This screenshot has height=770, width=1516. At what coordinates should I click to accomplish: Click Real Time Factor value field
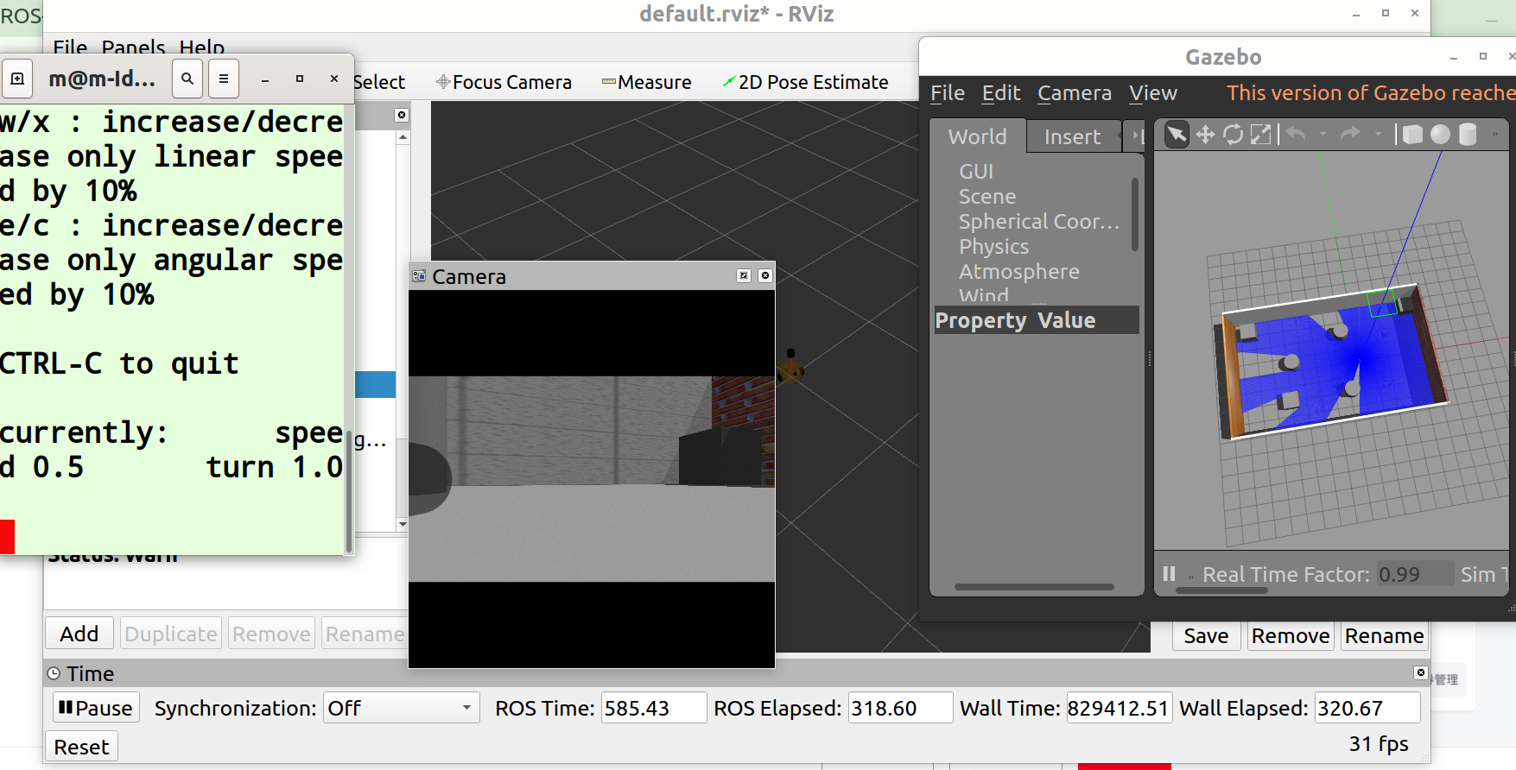click(x=1414, y=574)
